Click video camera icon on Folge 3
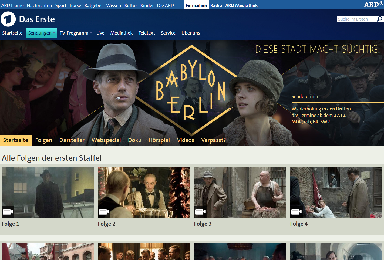This screenshot has height=260, width=384. 200,212
